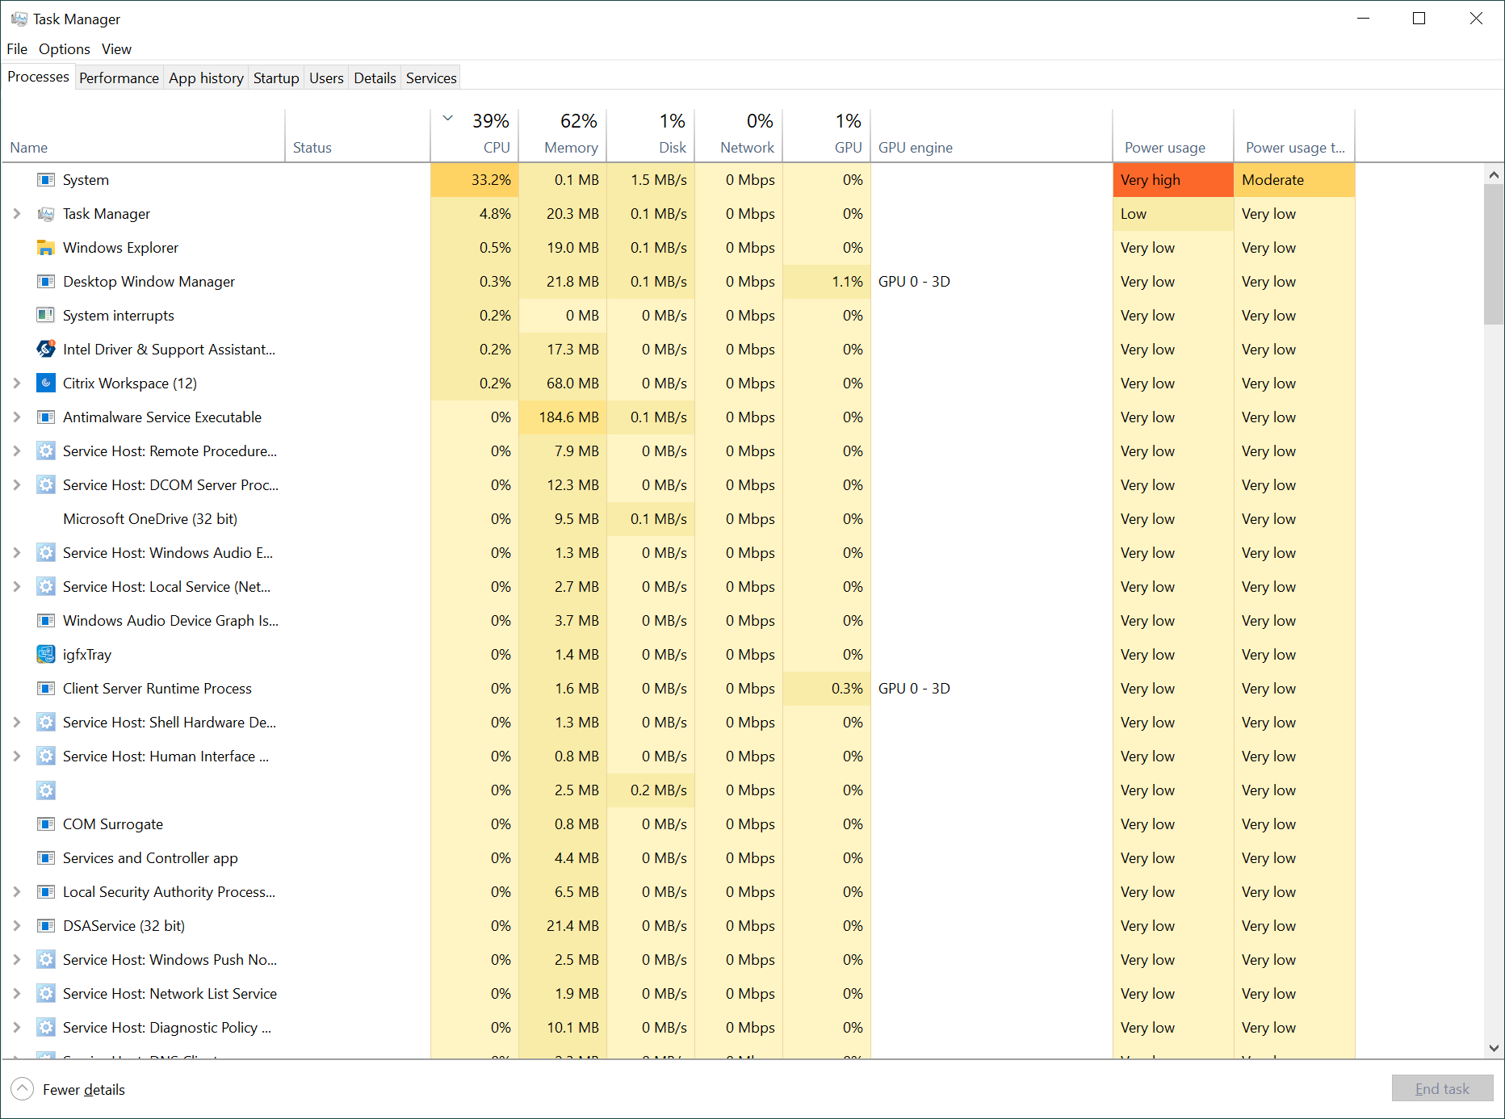Expand the Antimalware Service Executable group
1505x1119 pixels.
click(x=16, y=417)
